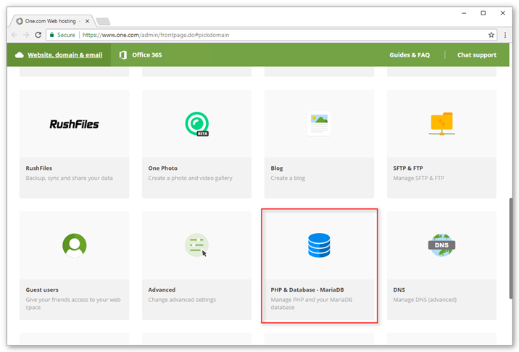Image resolution: width=519 pixels, height=352 pixels.
Task: Click 'Backup, sync and share your data'
Action: pos(69,178)
